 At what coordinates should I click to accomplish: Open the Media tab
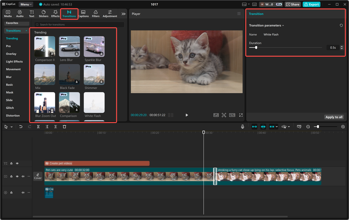[8, 14]
